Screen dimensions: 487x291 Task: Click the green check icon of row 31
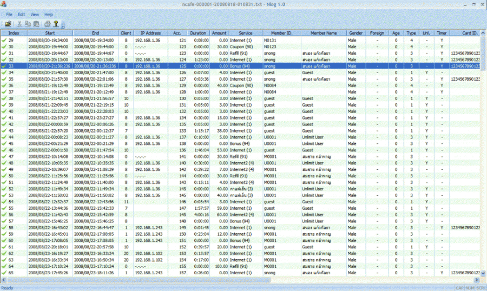coord(4,53)
